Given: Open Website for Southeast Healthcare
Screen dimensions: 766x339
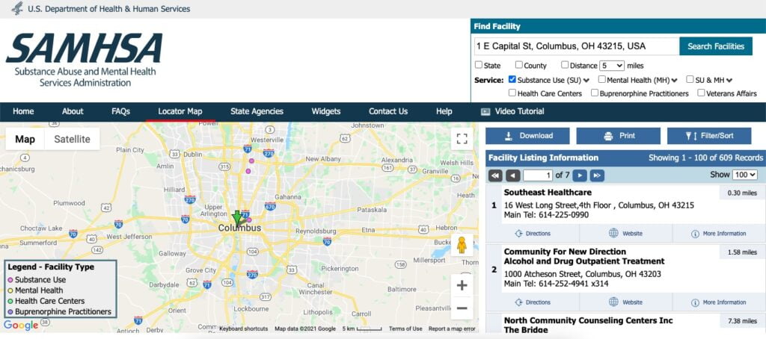Looking at the screenshot, I should coord(626,234).
